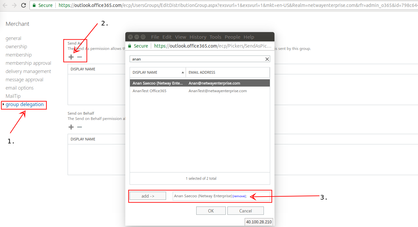Cancel the picker dialog
Image resolution: width=418 pixels, height=227 pixels.
coord(246,211)
